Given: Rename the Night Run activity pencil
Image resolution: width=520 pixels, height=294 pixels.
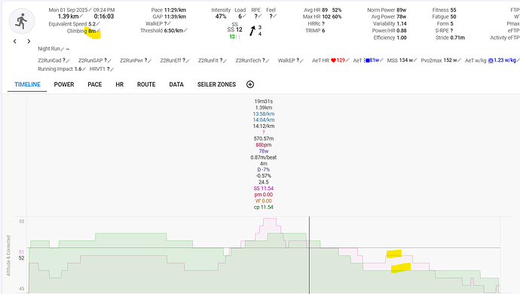Looking at the screenshot, I should (x=63, y=49).
